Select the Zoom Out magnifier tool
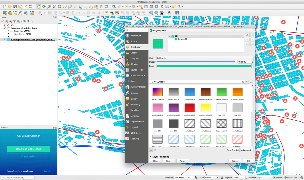The width and height of the screenshot is (304, 180). (x=54, y=7)
